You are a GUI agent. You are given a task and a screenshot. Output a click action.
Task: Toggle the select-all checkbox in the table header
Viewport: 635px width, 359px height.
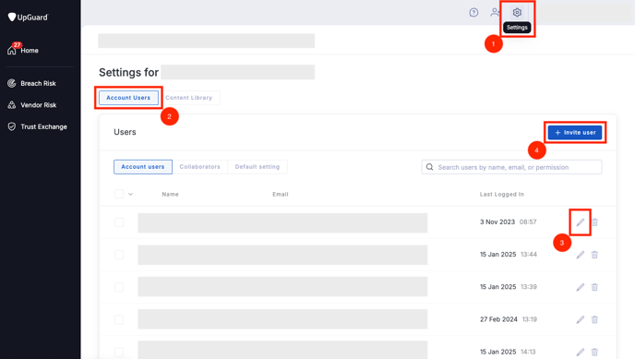point(119,194)
